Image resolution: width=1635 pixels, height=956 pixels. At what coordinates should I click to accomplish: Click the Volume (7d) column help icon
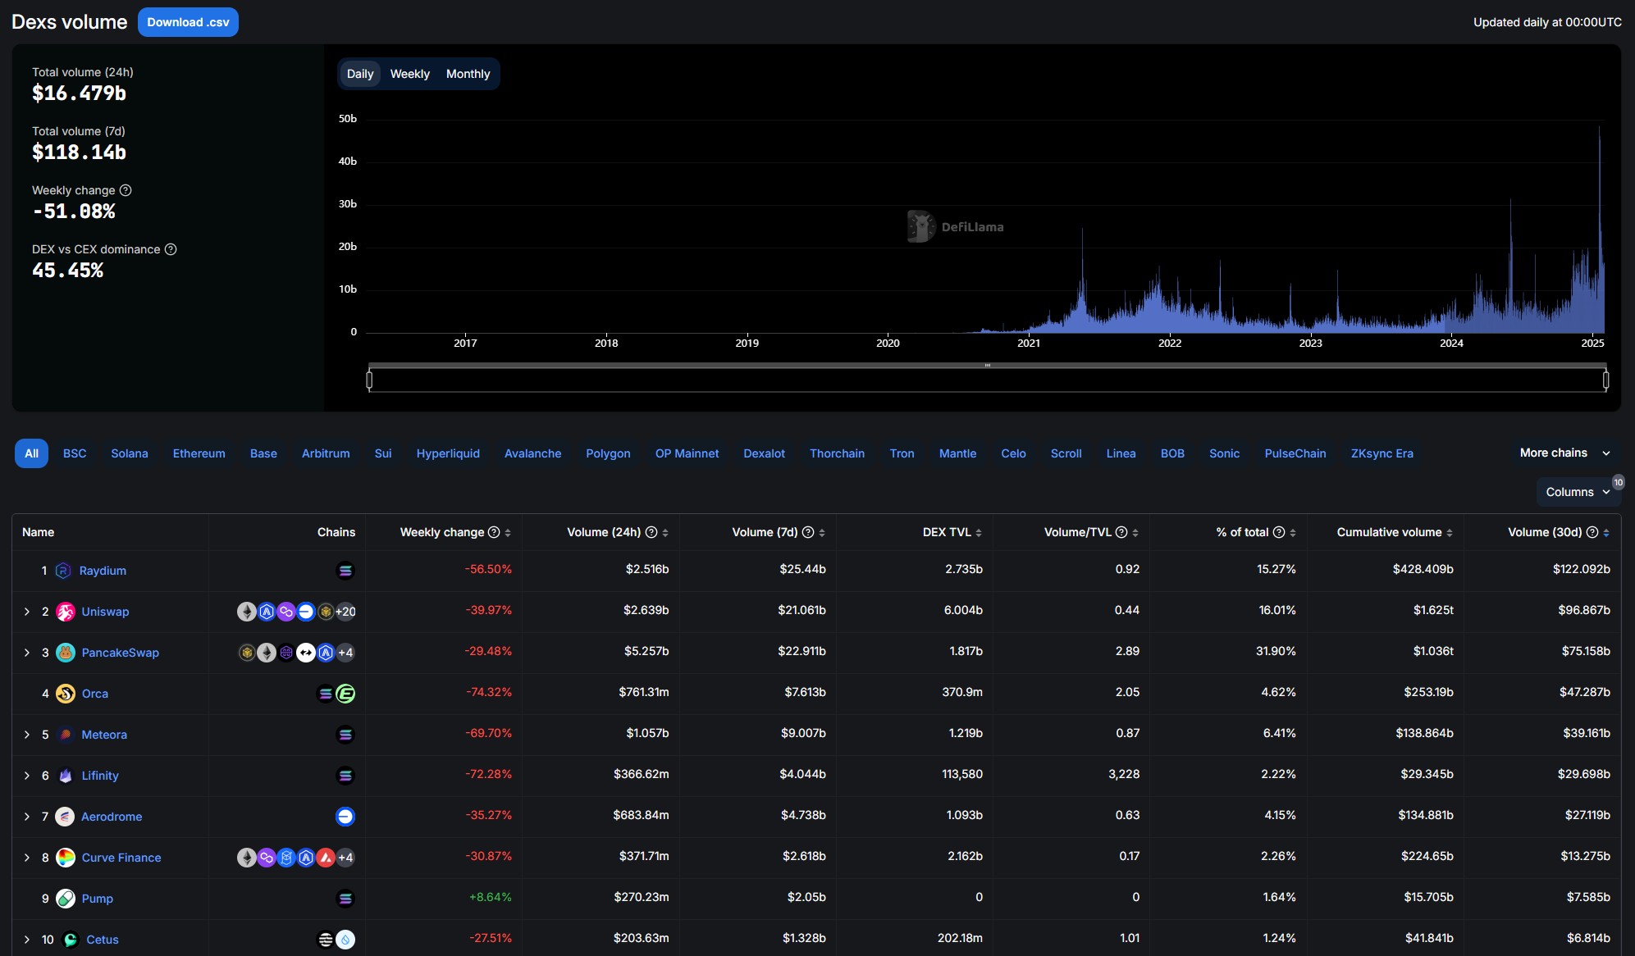[808, 532]
